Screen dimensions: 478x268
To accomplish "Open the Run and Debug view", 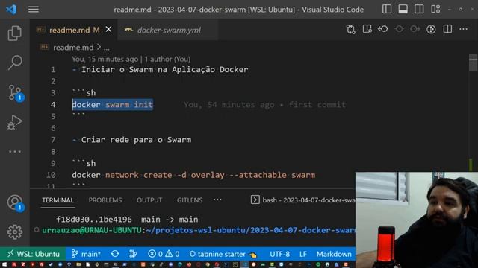I will tap(15, 122).
